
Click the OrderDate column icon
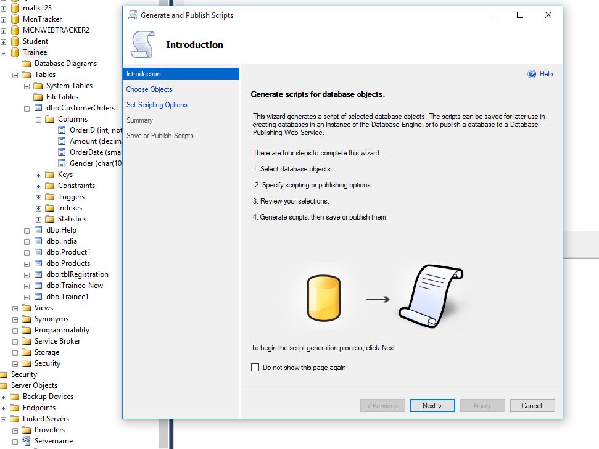click(x=62, y=152)
